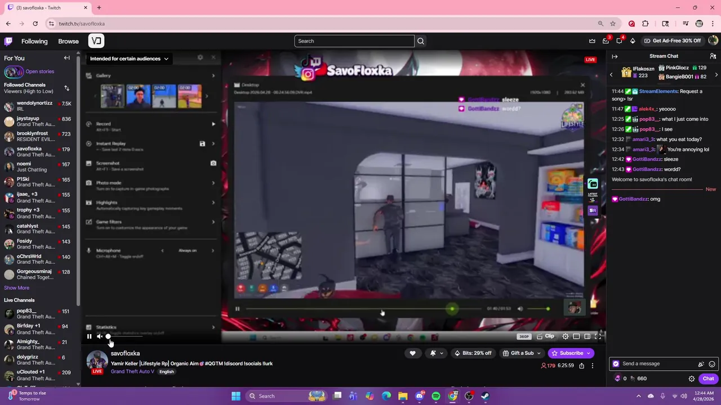Open Prime Loot crown icon
The height and width of the screenshot is (405, 721).
(x=592, y=41)
